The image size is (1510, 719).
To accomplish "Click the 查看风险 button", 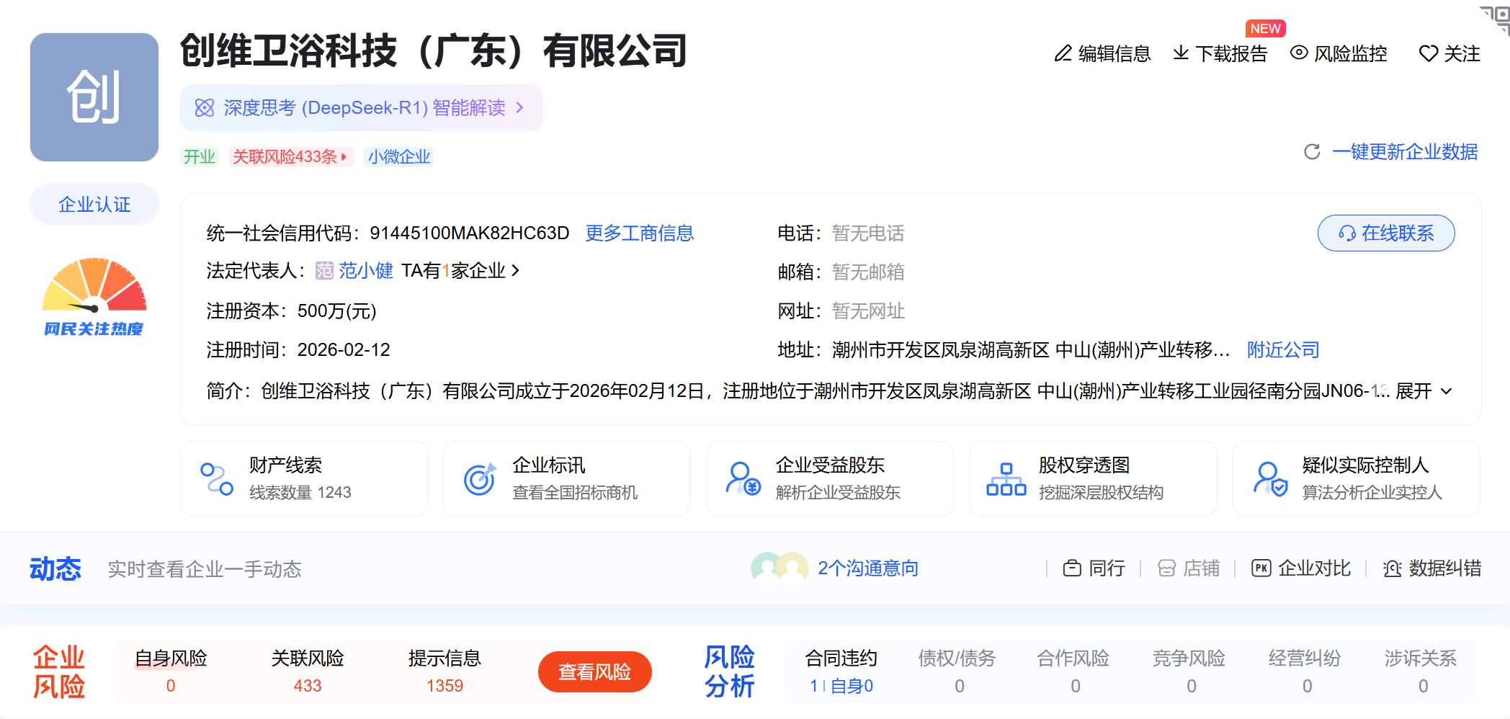I will coord(594,671).
